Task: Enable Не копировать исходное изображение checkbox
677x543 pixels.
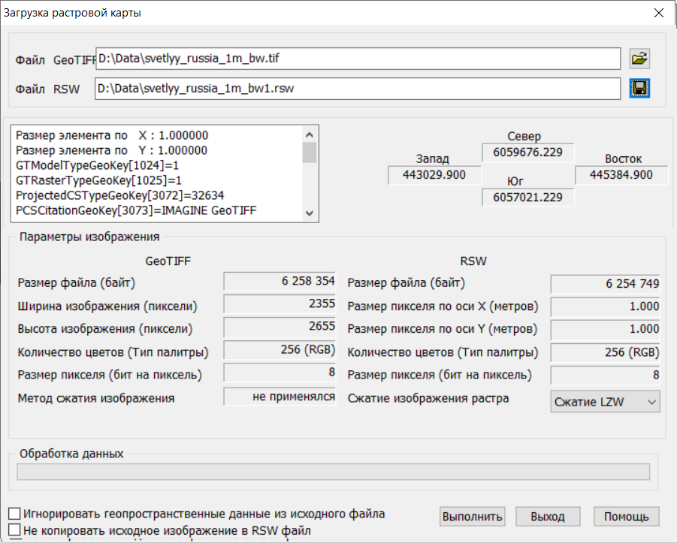Action: tap(15, 530)
